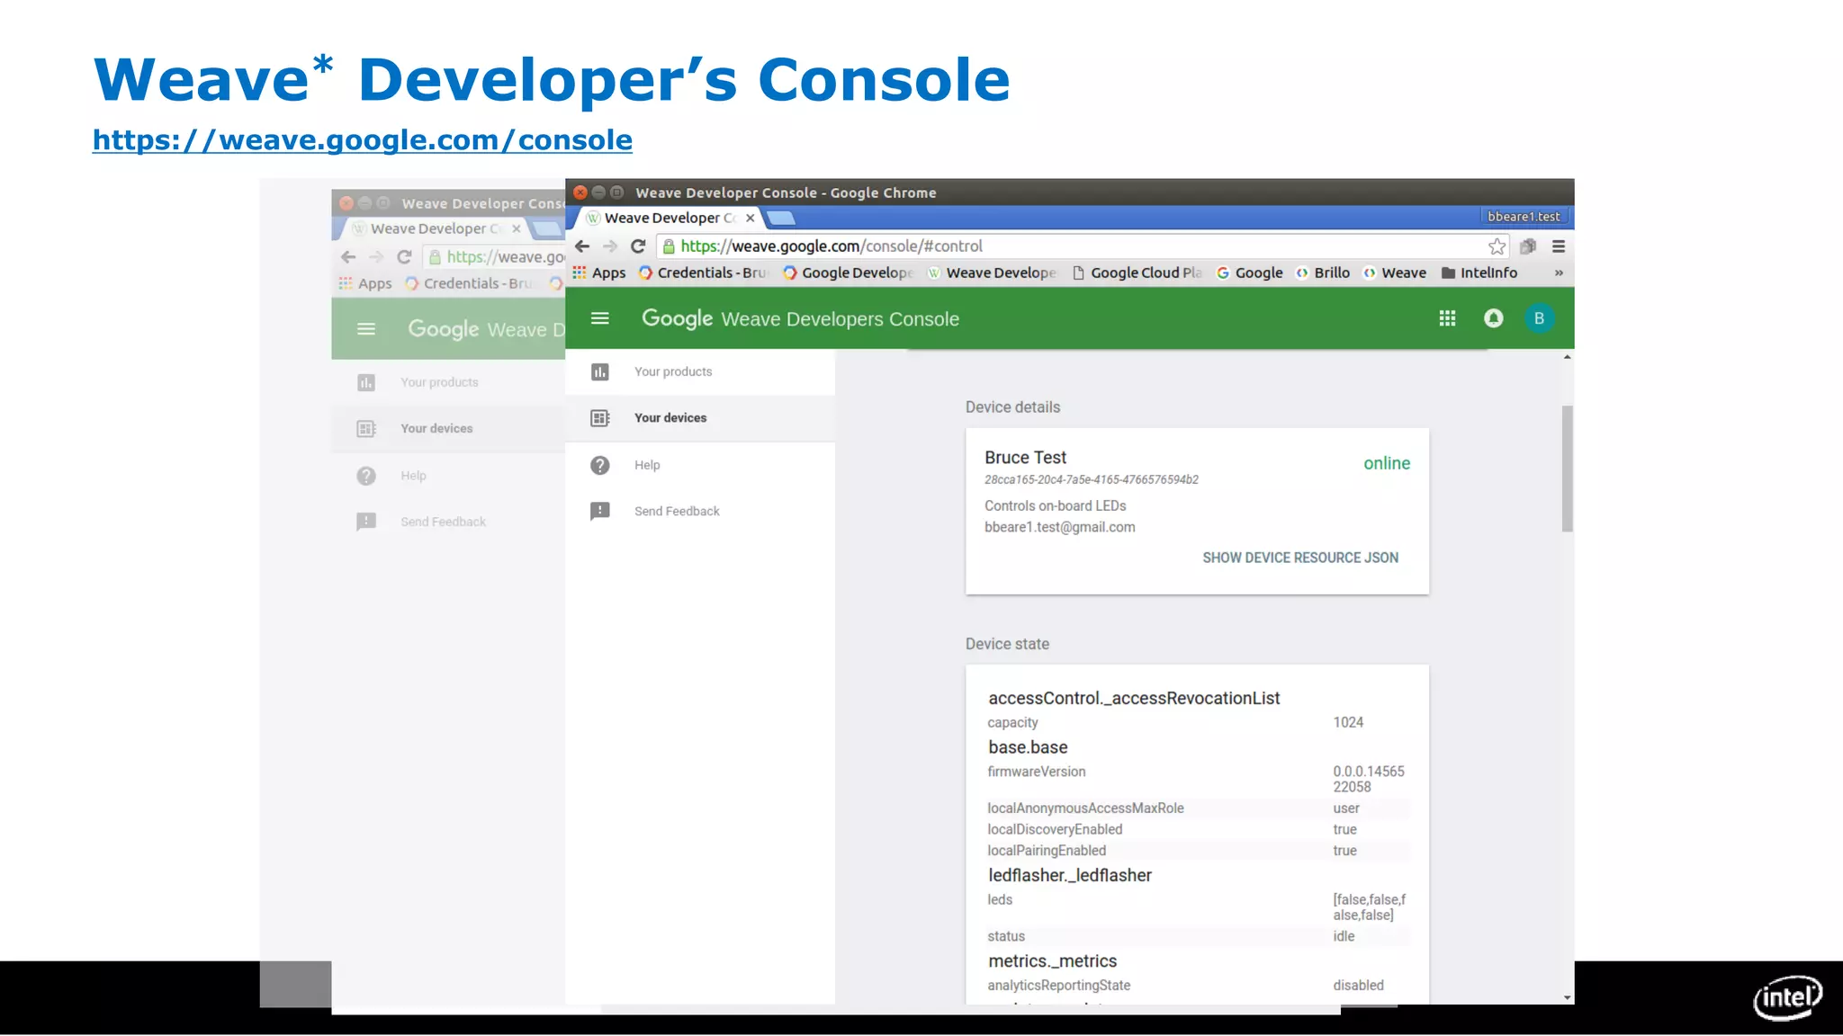Click the back arrow in the background window

(348, 257)
